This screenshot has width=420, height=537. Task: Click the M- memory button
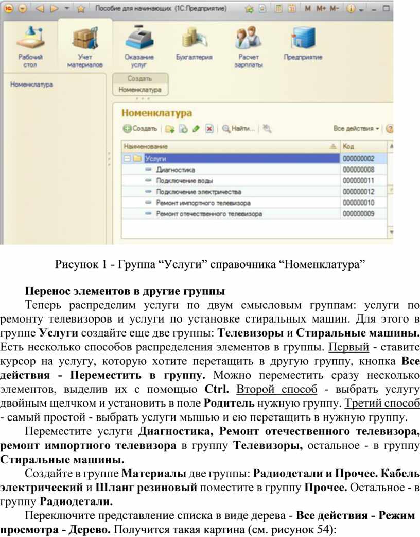335,9
